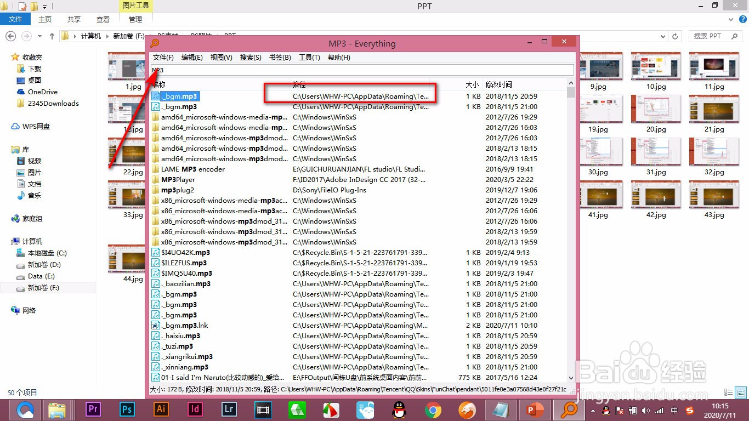Screen dimensions: 749x421
Task: Open 网络 in Explorer sidebar
Action: point(29,310)
